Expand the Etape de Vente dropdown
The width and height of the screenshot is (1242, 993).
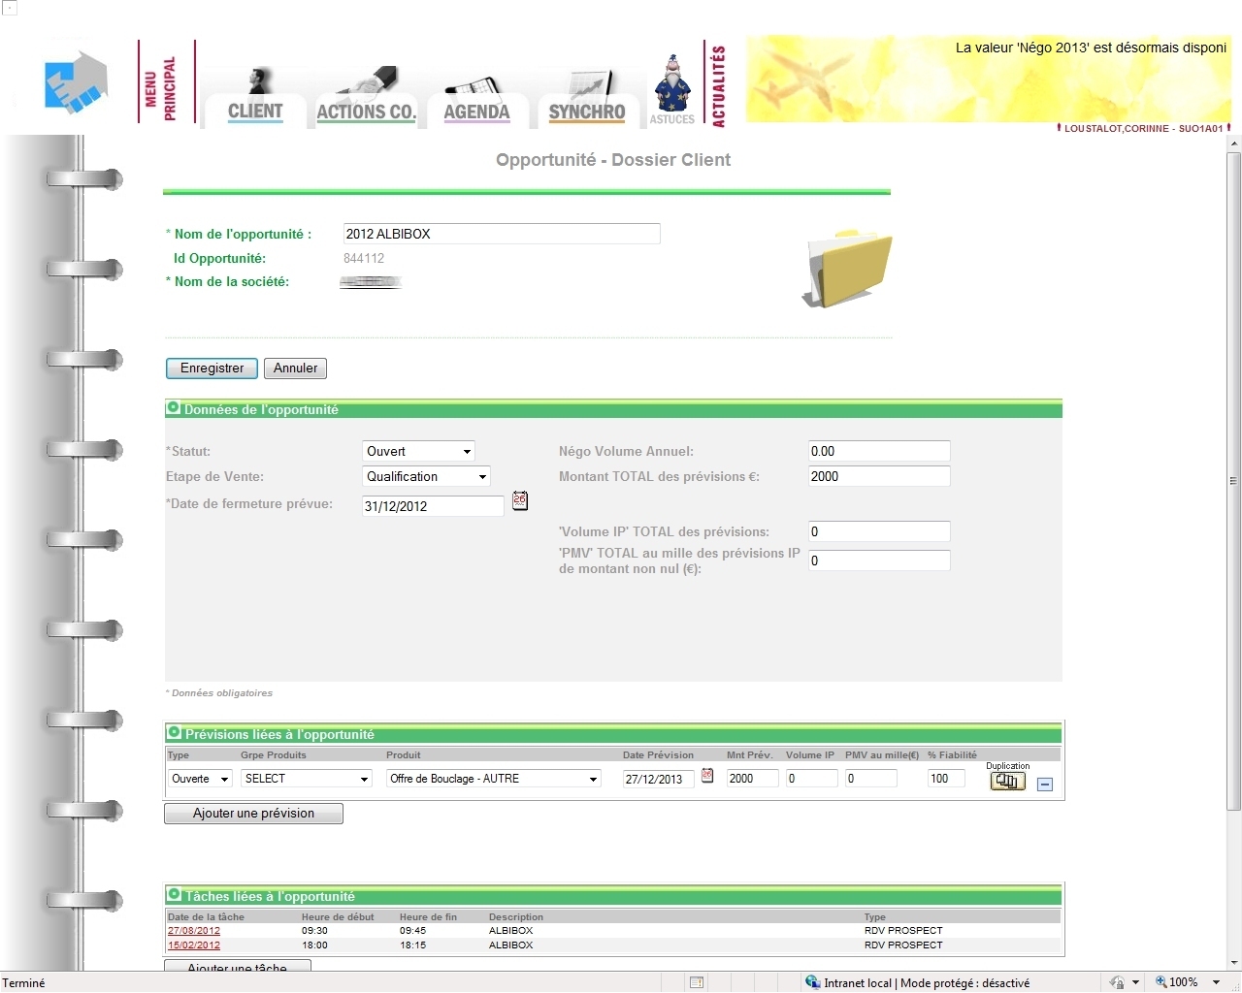tap(427, 476)
